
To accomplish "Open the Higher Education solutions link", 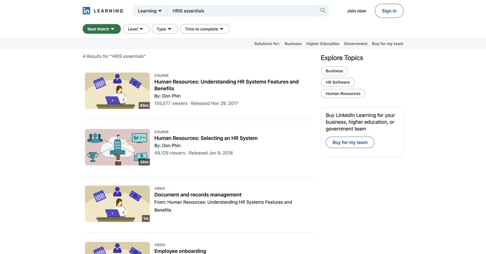I will tap(323, 44).
